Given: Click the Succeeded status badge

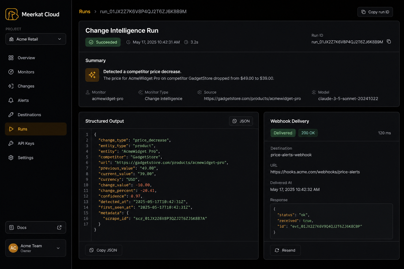Looking at the screenshot, I should [x=103, y=42].
